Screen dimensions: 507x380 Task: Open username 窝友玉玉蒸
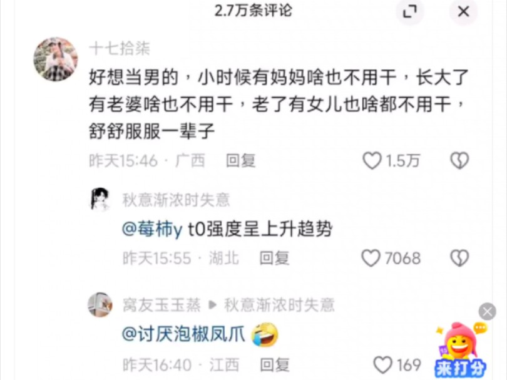click(161, 305)
